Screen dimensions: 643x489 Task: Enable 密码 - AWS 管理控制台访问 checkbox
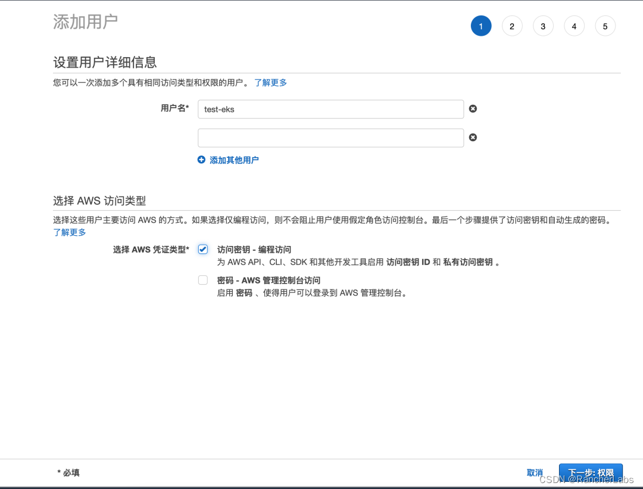click(203, 280)
